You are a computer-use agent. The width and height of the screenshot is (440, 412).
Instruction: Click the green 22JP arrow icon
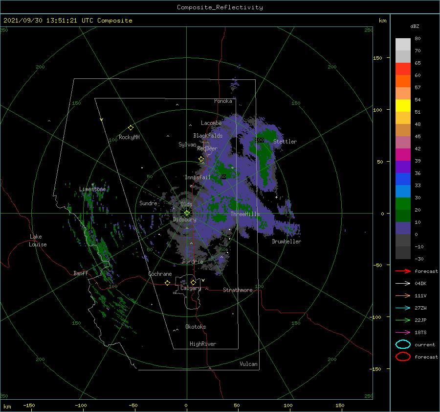tap(403, 320)
